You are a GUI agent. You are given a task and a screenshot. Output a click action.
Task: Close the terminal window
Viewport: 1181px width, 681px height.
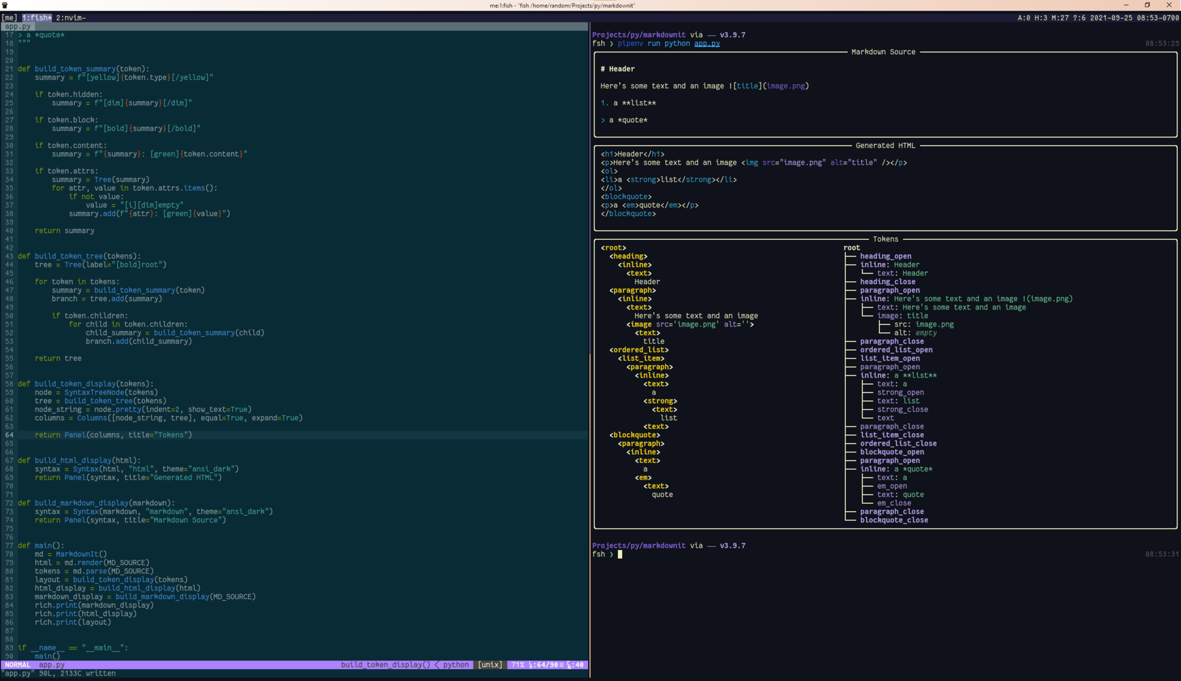pyautogui.click(x=1169, y=5)
